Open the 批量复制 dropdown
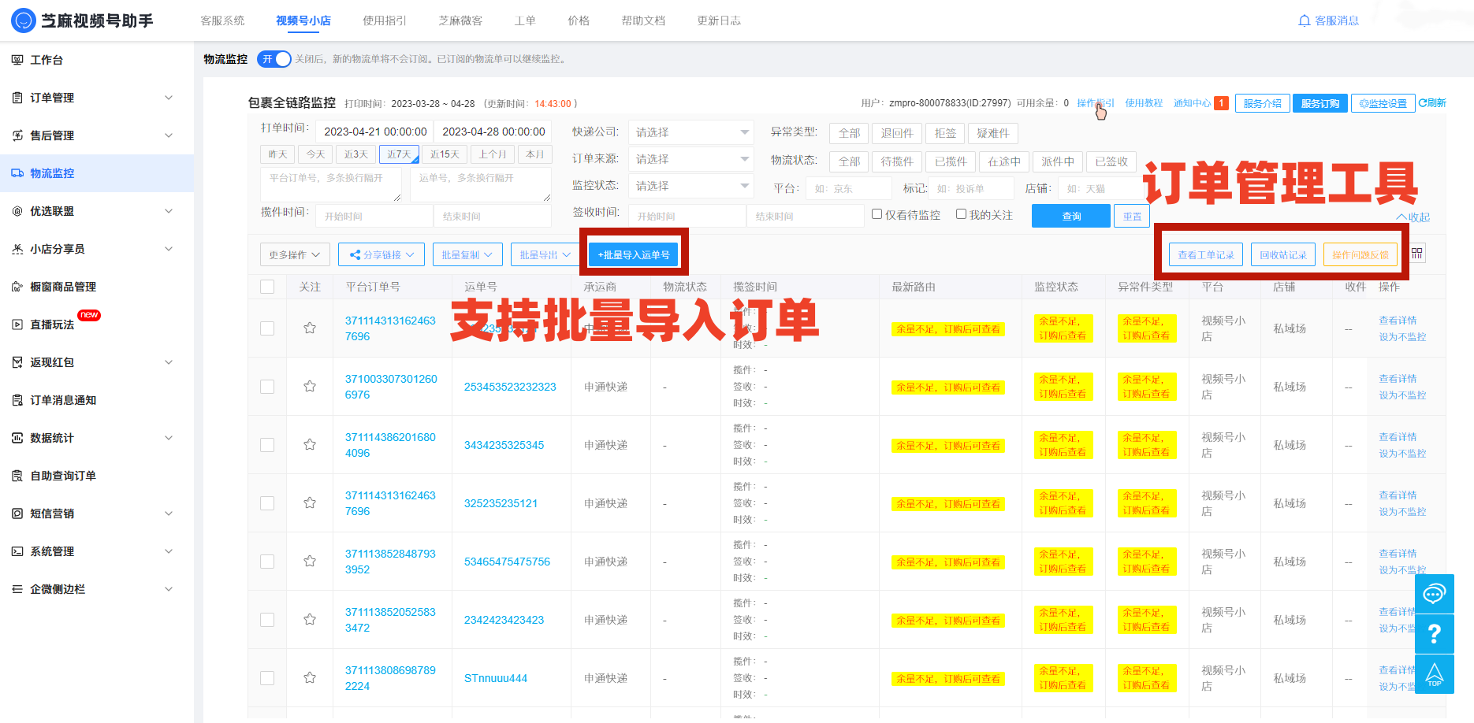 (x=467, y=254)
